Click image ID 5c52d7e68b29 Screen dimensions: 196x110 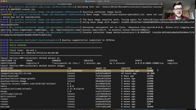(103, 73)
